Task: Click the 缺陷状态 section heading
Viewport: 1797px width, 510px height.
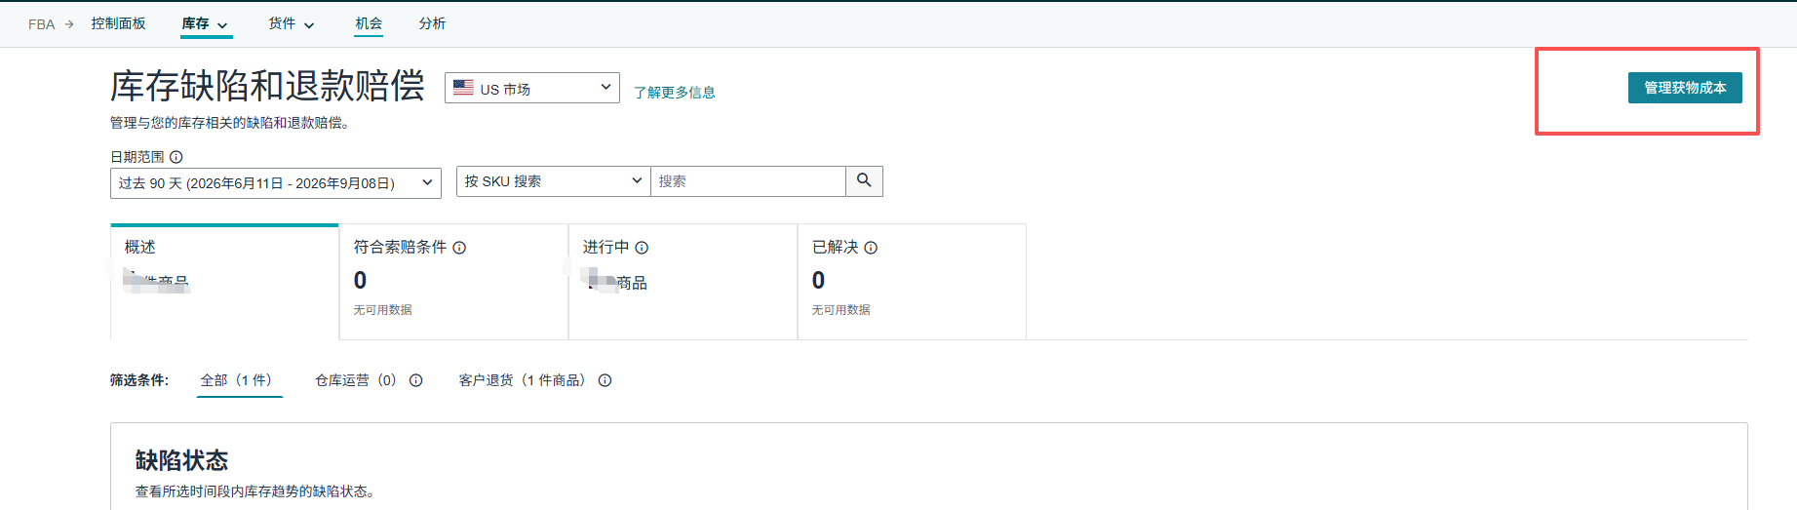Action: 181,460
